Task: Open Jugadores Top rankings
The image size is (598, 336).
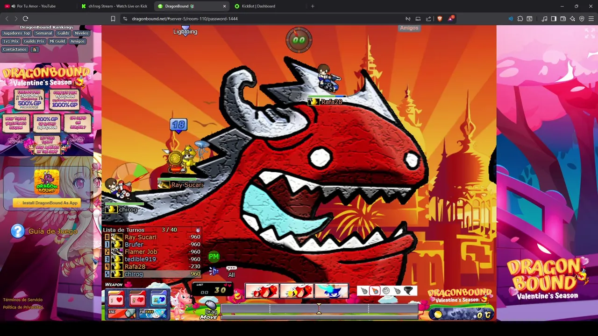Action: click(16, 33)
